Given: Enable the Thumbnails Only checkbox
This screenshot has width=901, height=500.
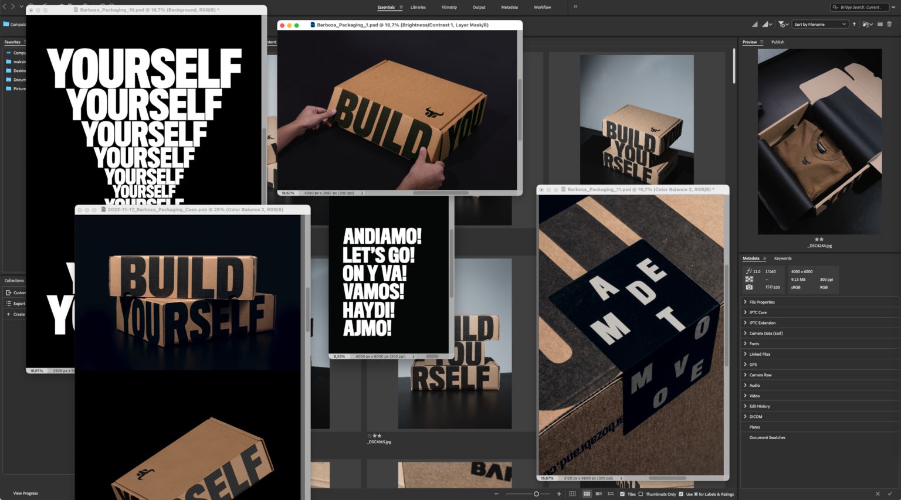Looking at the screenshot, I should (641, 494).
